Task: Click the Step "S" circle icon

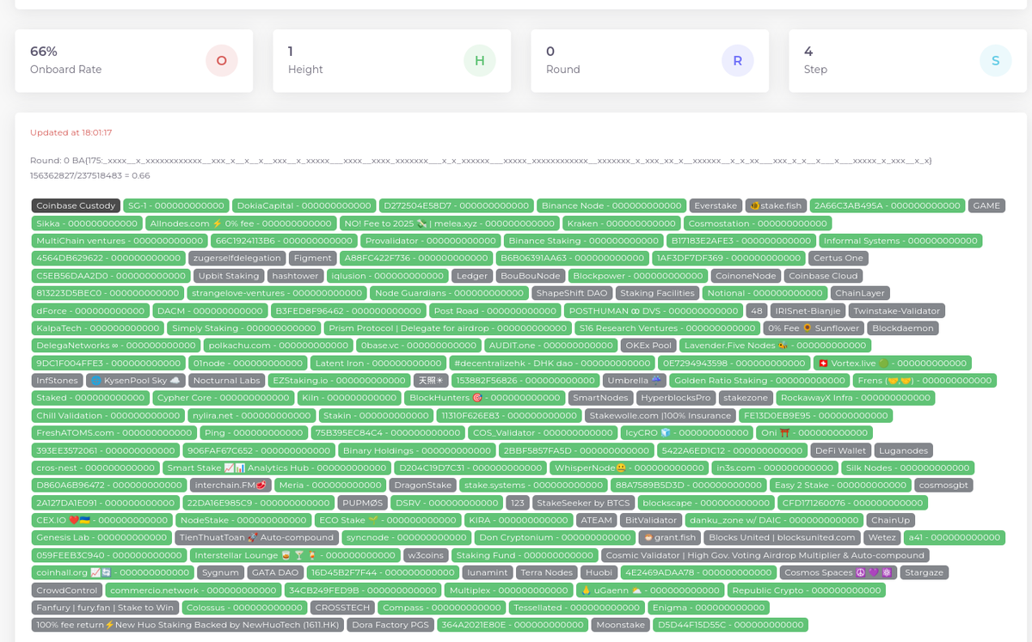Action: [996, 61]
